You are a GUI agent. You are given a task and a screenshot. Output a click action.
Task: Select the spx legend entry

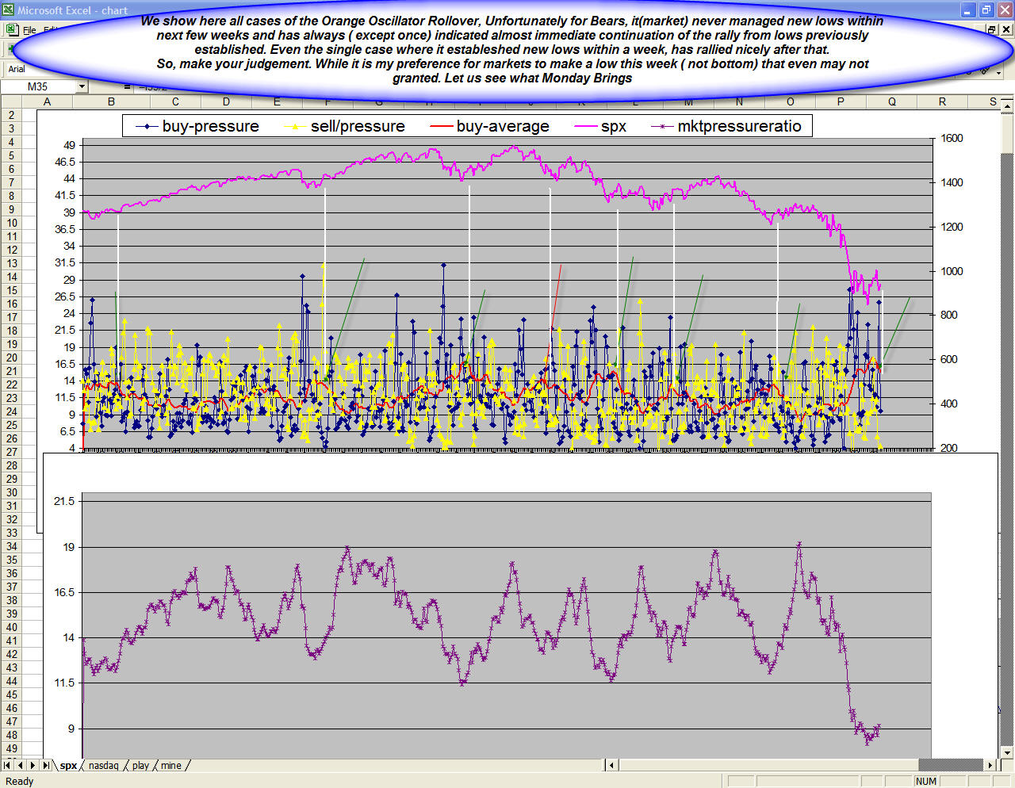[599, 126]
